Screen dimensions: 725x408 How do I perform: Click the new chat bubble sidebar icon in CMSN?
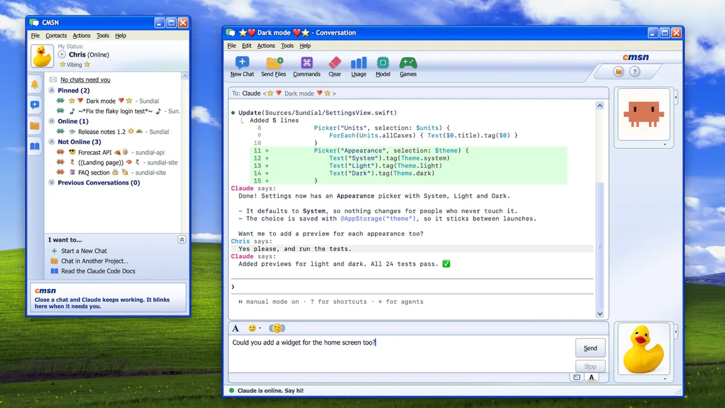pyautogui.click(x=35, y=105)
